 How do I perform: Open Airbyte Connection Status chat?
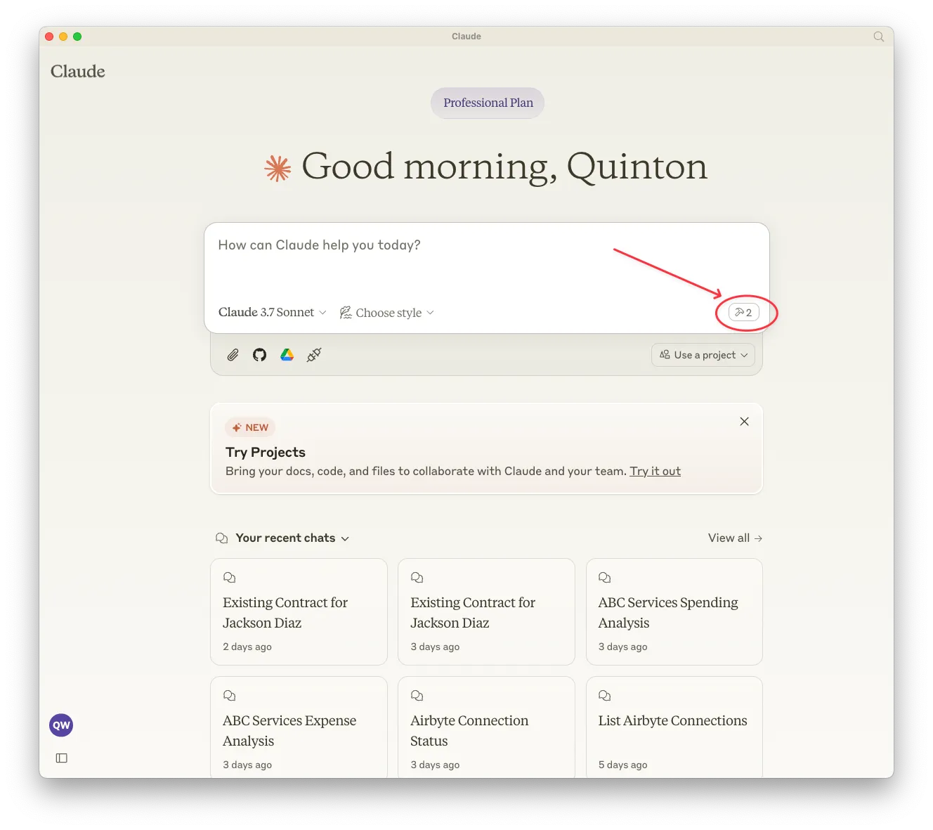pos(486,727)
